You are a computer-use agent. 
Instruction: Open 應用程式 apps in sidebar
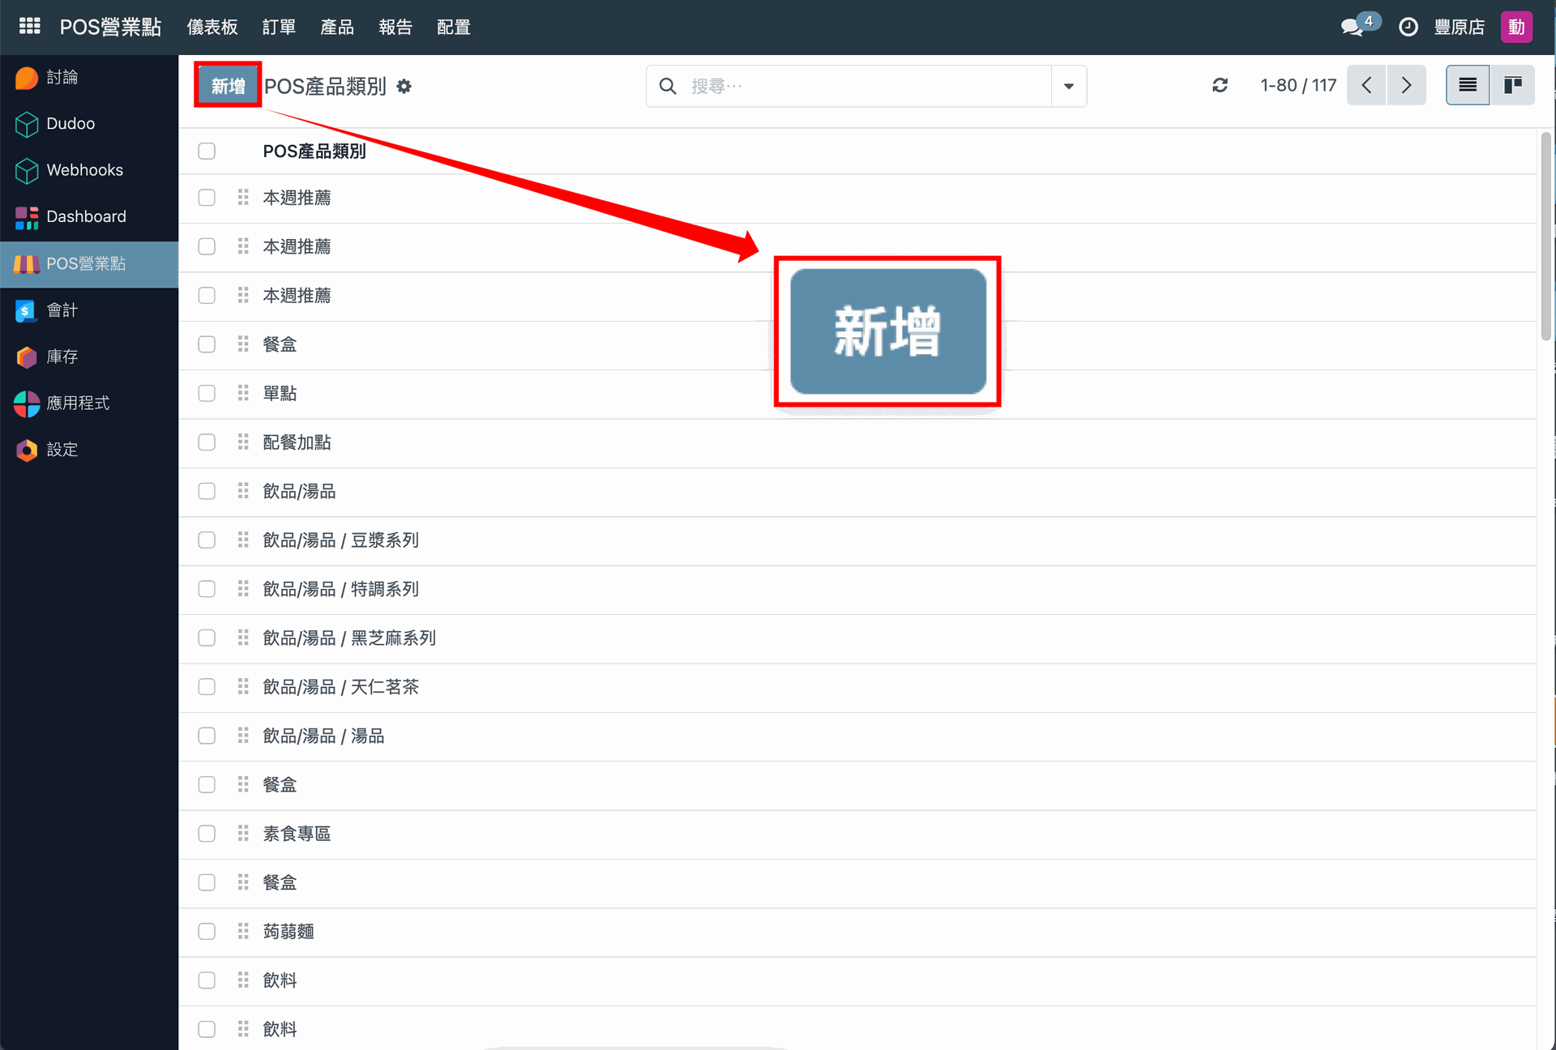tap(89, 403)
